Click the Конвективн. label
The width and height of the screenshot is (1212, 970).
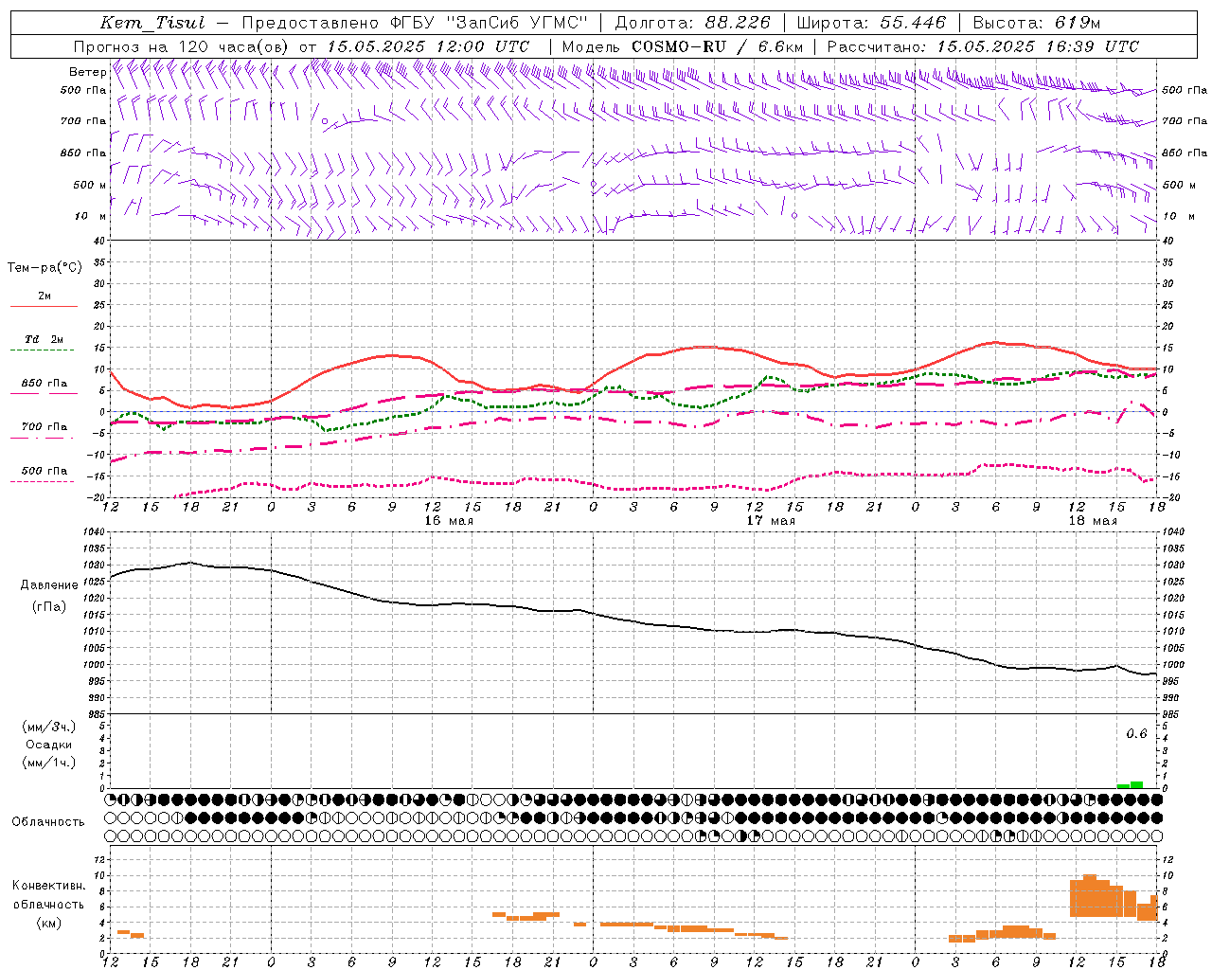coord(49,886)
